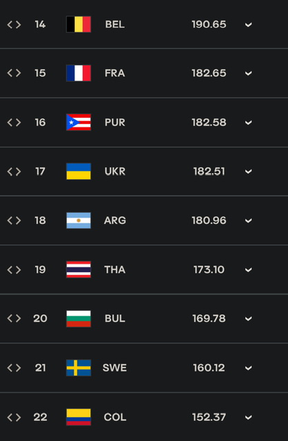
Task: Click the BUL score 169.78
Action: click(209, 318)
